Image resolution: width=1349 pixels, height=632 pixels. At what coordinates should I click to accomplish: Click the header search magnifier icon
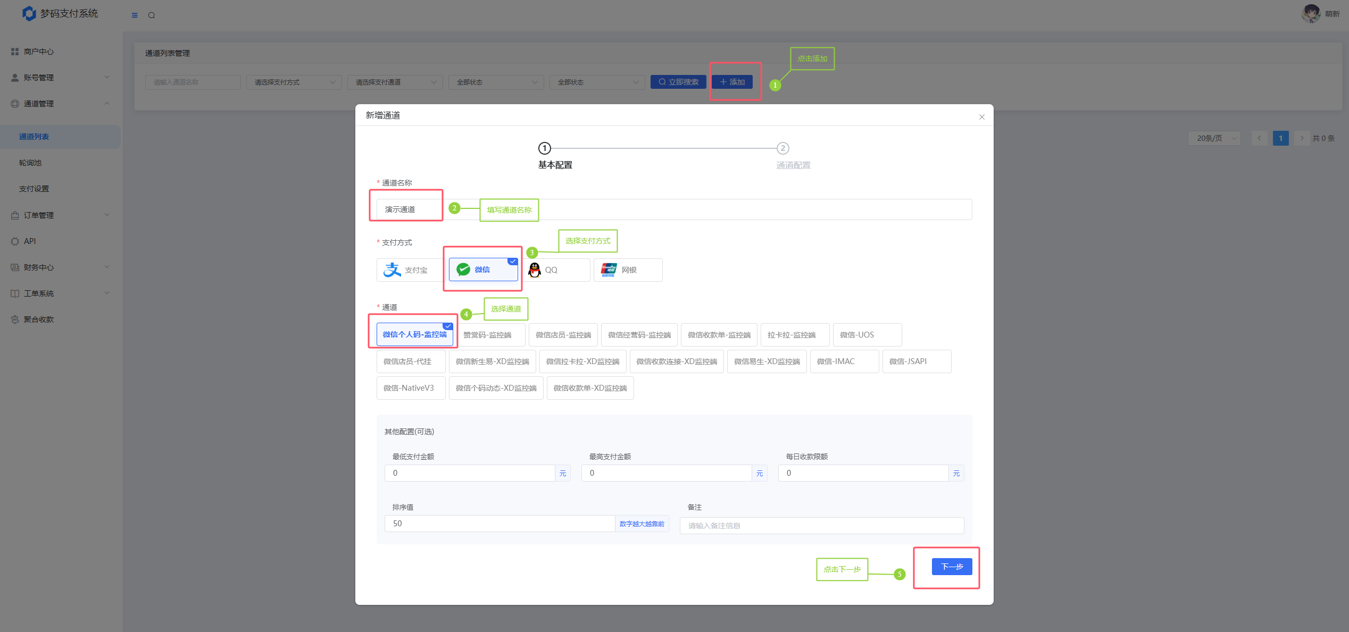coord(152,15)
